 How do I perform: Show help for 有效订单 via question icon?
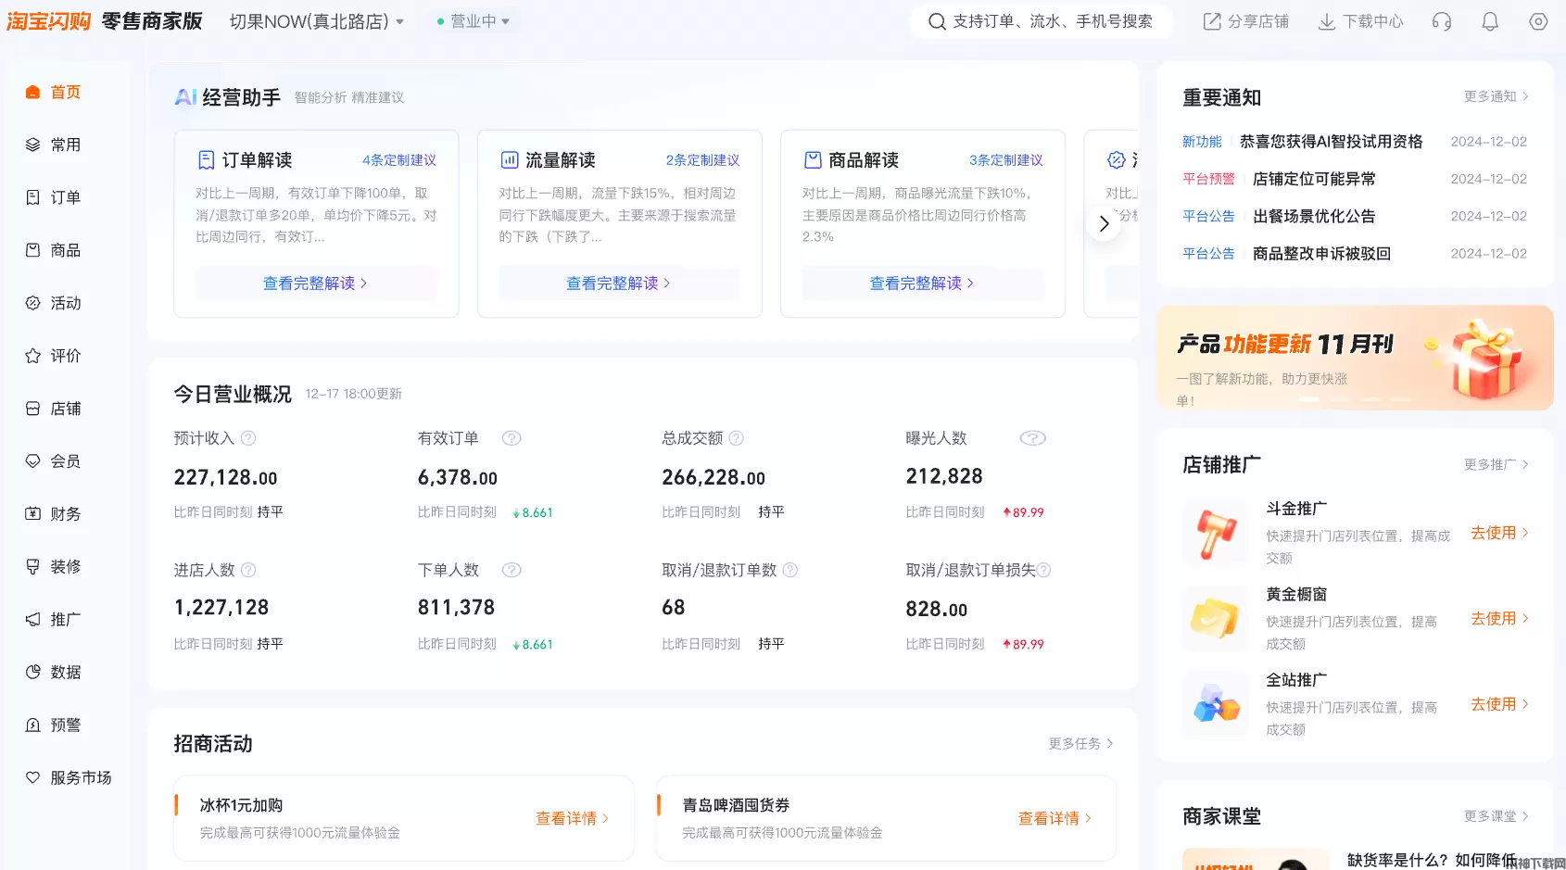pos(511,438)
